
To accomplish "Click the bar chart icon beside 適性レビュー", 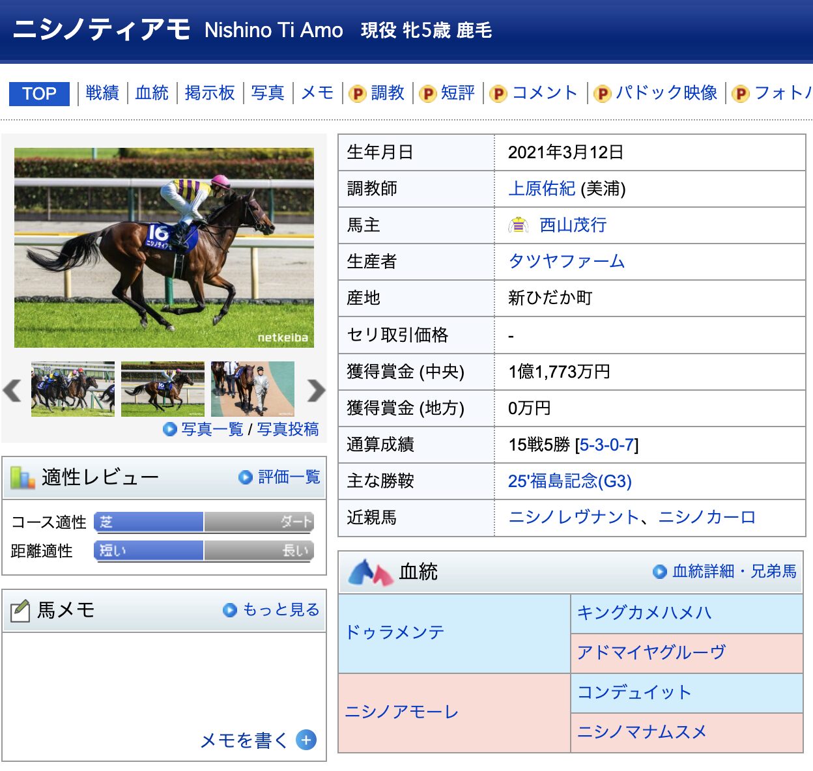I will 23,478.
